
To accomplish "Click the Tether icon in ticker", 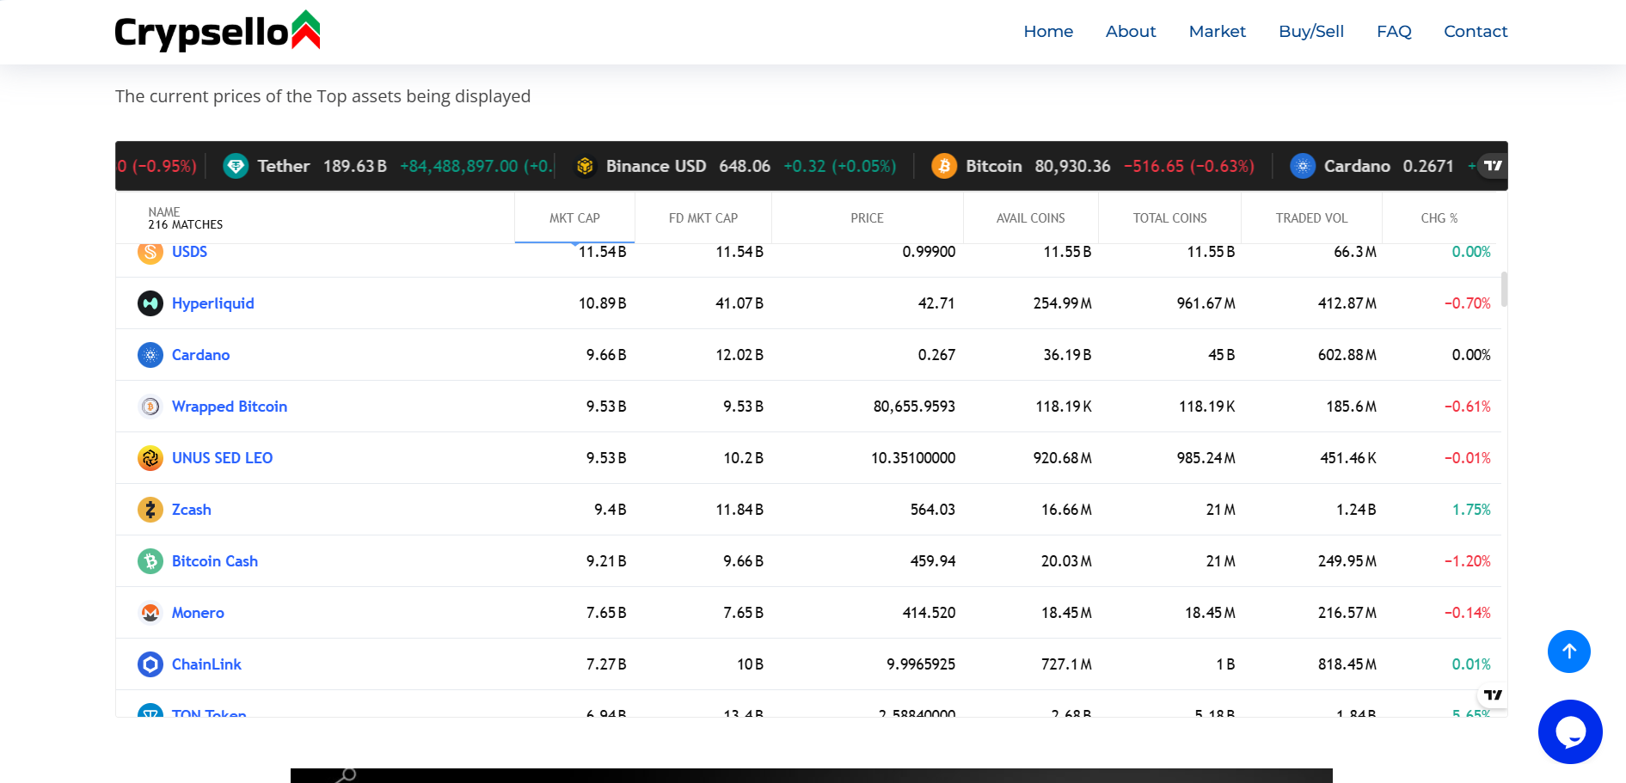I will [x=236, y=166].
